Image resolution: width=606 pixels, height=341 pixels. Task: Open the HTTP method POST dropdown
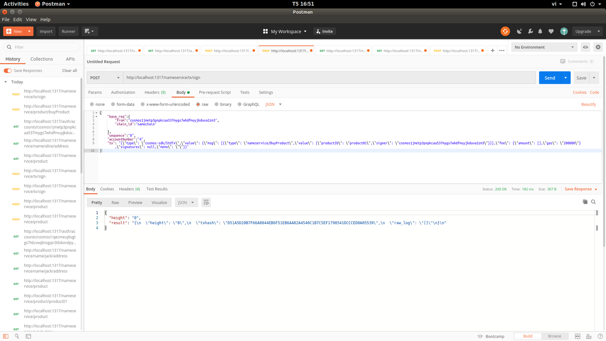(105, 78)
